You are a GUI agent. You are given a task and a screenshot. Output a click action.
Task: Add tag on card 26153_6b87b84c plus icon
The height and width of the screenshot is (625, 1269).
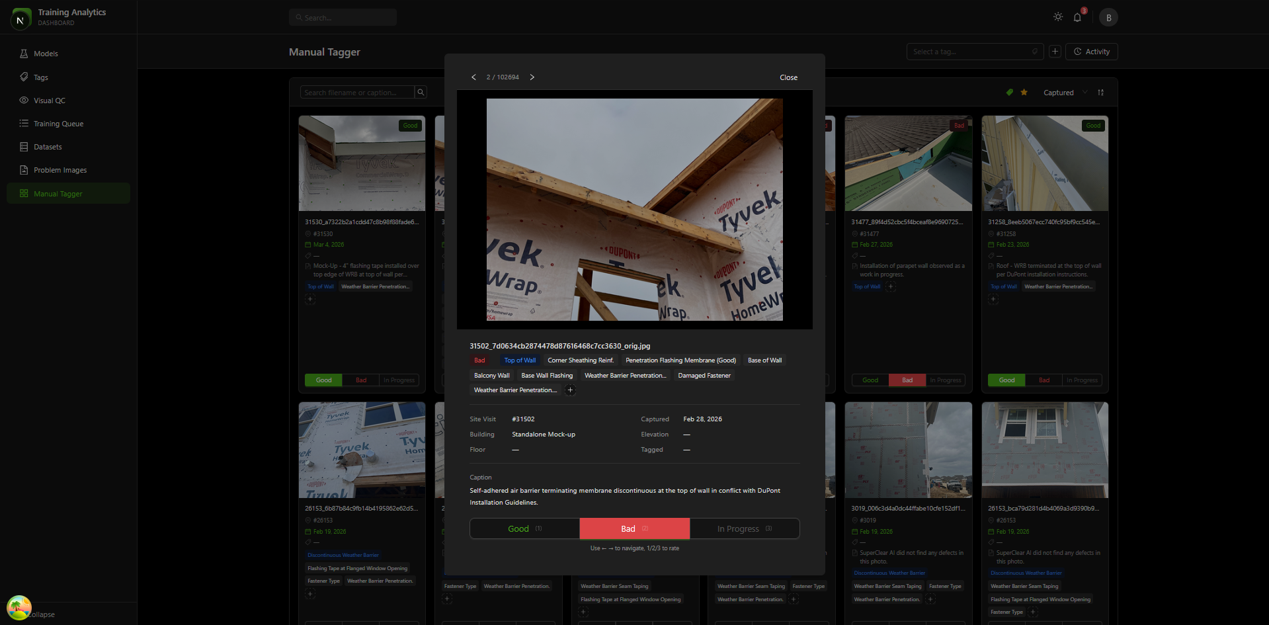point(310,594)
